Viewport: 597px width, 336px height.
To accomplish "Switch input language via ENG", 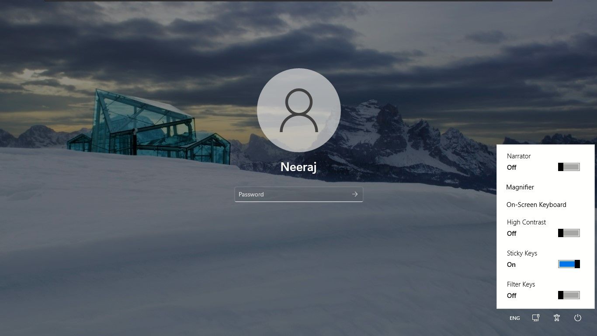I will 515,318.
